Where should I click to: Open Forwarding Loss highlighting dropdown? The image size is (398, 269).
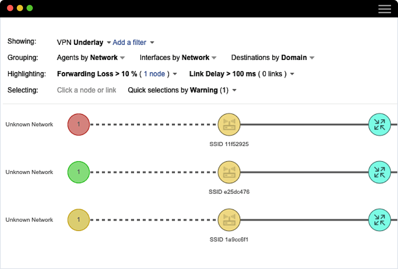175,74
